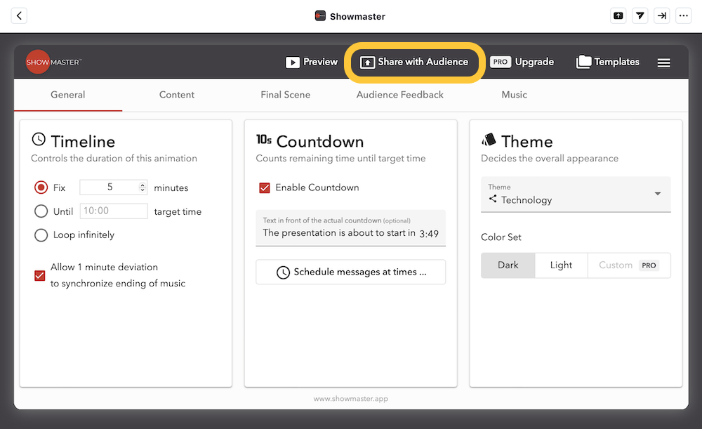Click the minutes stepper arrows
The width and height of the screenshot is (702, 429).
point(143,187)
